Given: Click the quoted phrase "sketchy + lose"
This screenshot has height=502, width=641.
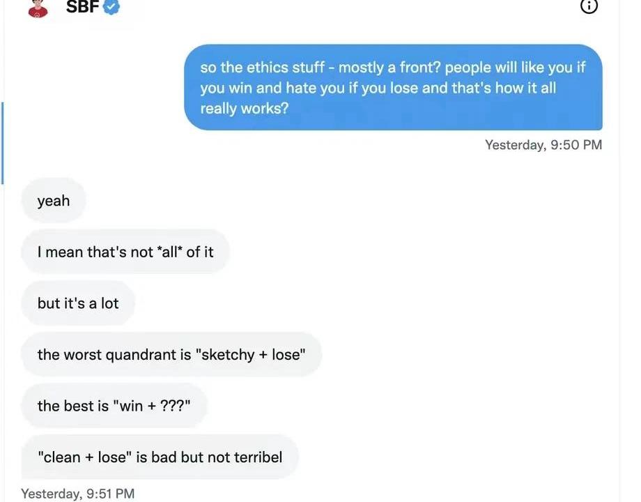Looking at the screenshot, I should [x=250, y=354].
